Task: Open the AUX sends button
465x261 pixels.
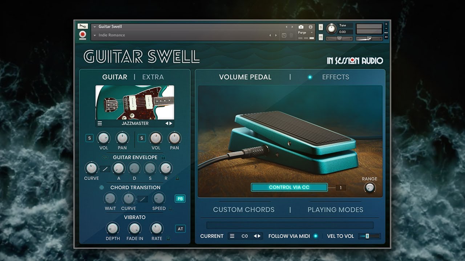Action: coord(386,33)
